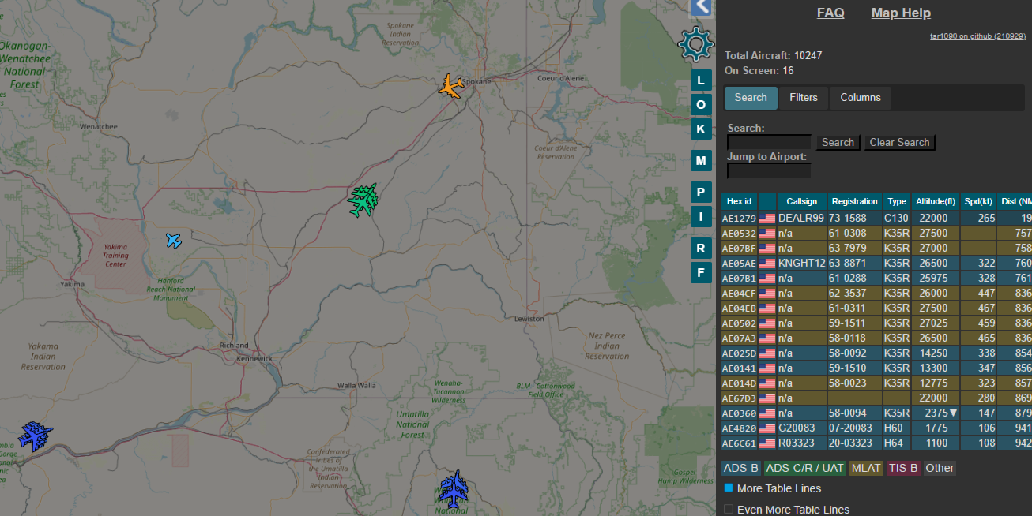1032x516 pixels.
Task: Open tar1090 on github link
Action: [977, 36]
